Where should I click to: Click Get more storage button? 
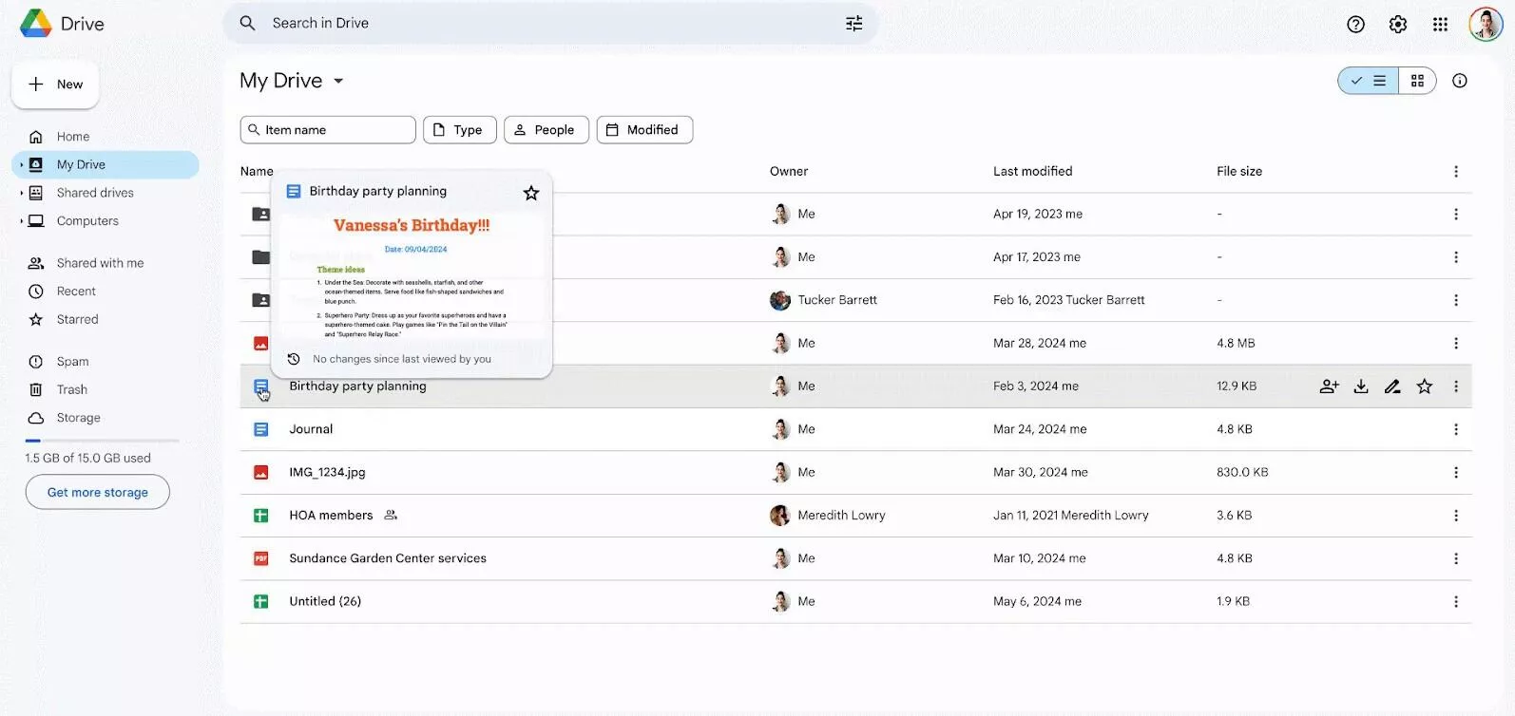[98, 492]
